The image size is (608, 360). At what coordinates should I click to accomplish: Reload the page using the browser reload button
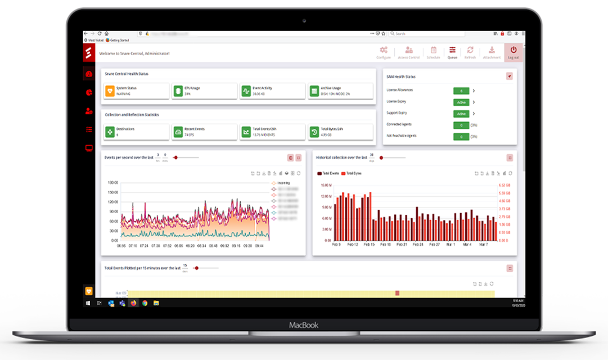coord(100,34)
